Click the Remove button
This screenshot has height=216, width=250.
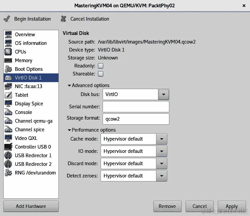[167, 206]
